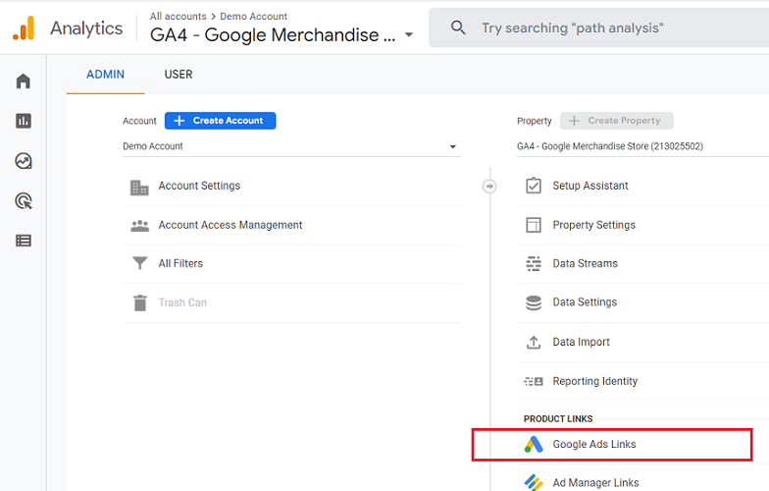Click the search magnifier icon

(x=458, y=28)
